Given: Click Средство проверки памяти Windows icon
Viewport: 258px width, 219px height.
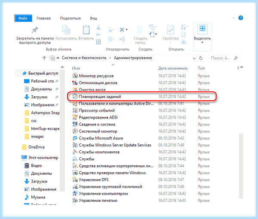Looking at the screenshot, I should (x=75, y=173).
